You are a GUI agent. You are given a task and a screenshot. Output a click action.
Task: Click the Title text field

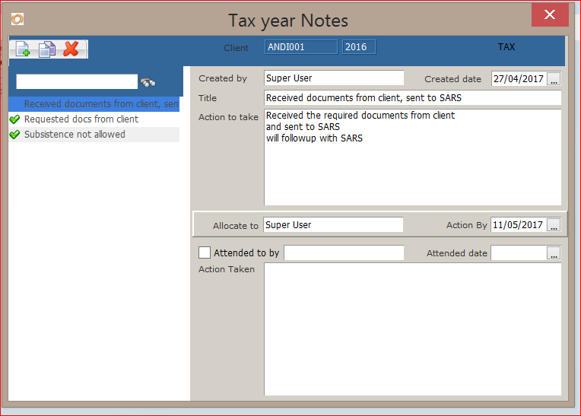412,97
